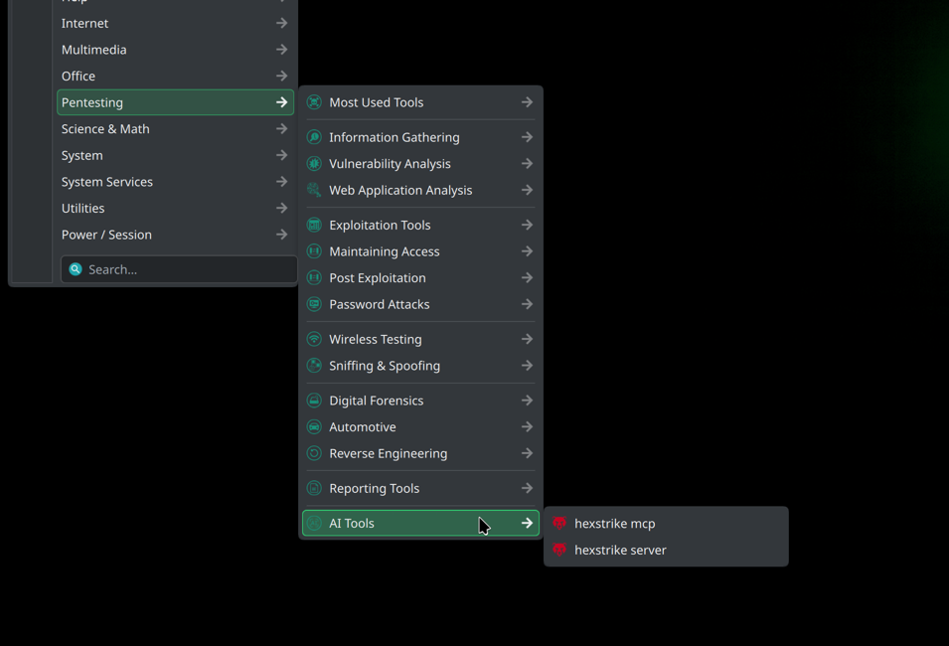The width and height of the screenshot is (949, 646).
Task: Click into the Search text field
Action: [187, 269]
